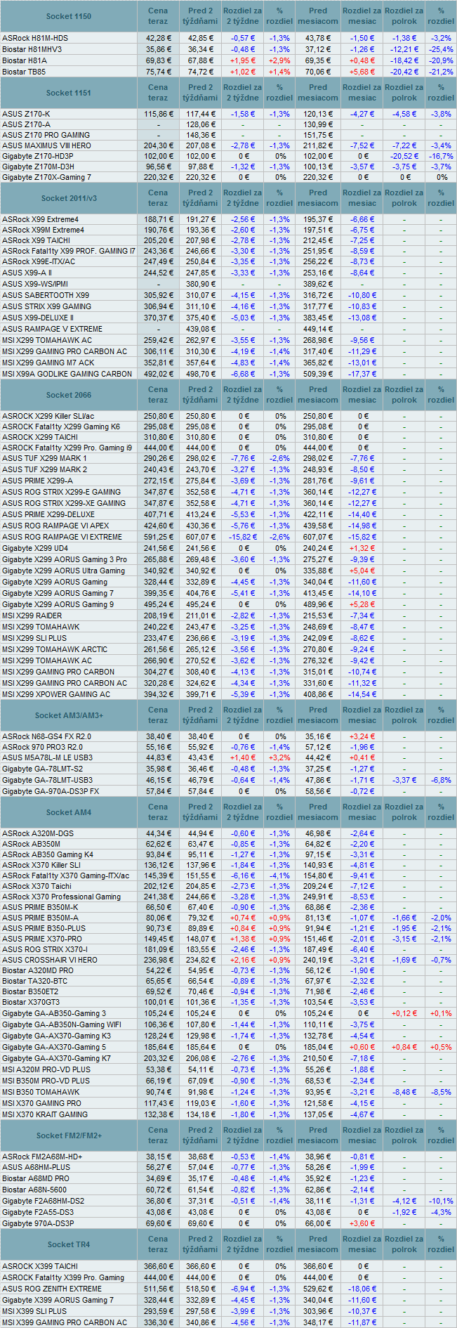This screenshot has width=457, height=1328.
Task: Click the 492,02 € current price
Action: pyautogui.click(x=158, y=374)
